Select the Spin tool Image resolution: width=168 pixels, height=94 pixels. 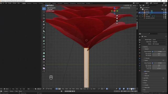[44, 56]
